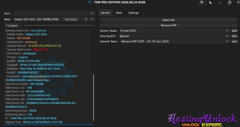Select the Product value e3qxxx
Image resolution: width=240 pixels, height=127 pixels.
pyautogui.click(x=23, y=57)
